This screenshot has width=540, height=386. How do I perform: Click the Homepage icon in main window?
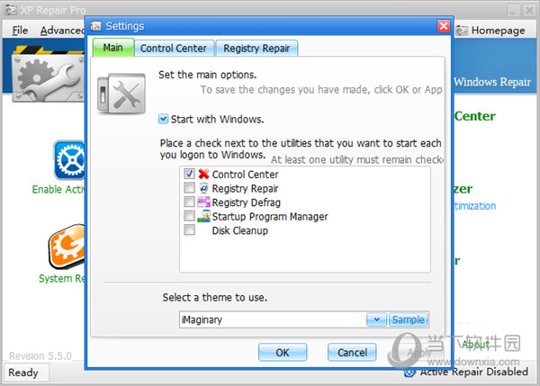pyautogui.click(x=462, y=31)
